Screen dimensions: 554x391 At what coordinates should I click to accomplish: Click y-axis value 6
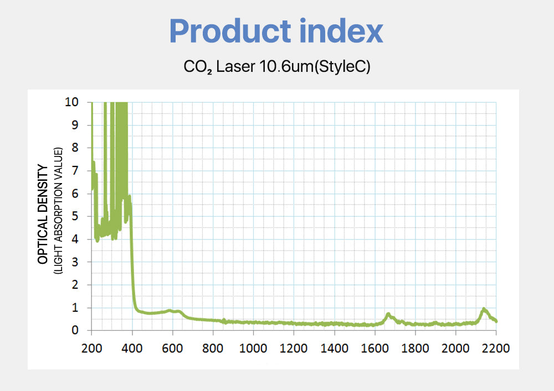(x=75, y=194)
